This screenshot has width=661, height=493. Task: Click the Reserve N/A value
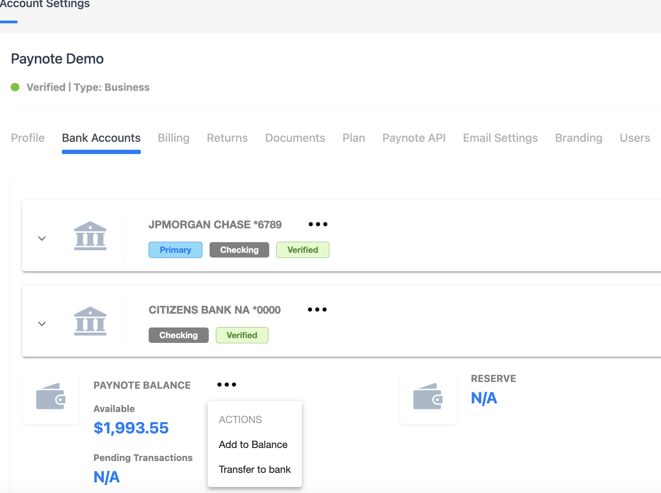coord(484,398)
